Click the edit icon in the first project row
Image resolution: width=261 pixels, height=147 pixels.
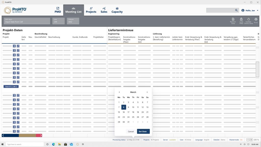click(18, 46)
